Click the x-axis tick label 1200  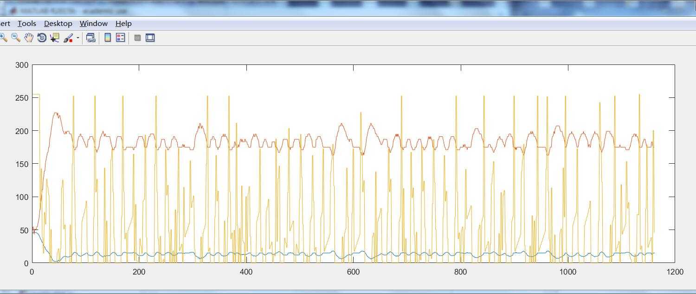675,272
